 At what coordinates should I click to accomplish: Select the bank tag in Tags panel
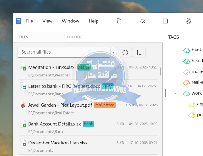[x=196, y=50]
